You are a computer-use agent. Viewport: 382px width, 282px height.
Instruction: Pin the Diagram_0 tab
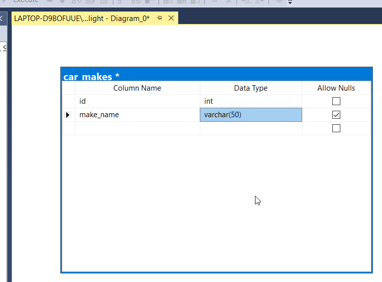click(x=160, y=18)
